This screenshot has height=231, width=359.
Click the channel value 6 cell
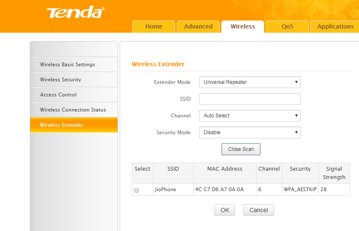click(269, 189)
